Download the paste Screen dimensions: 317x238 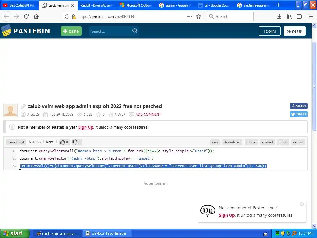click(x=232, y=142)
